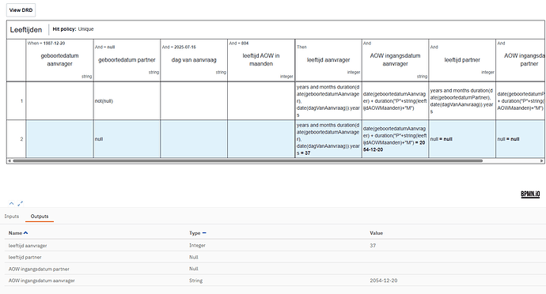Click the And = 804 input annotation

(239, 43)
